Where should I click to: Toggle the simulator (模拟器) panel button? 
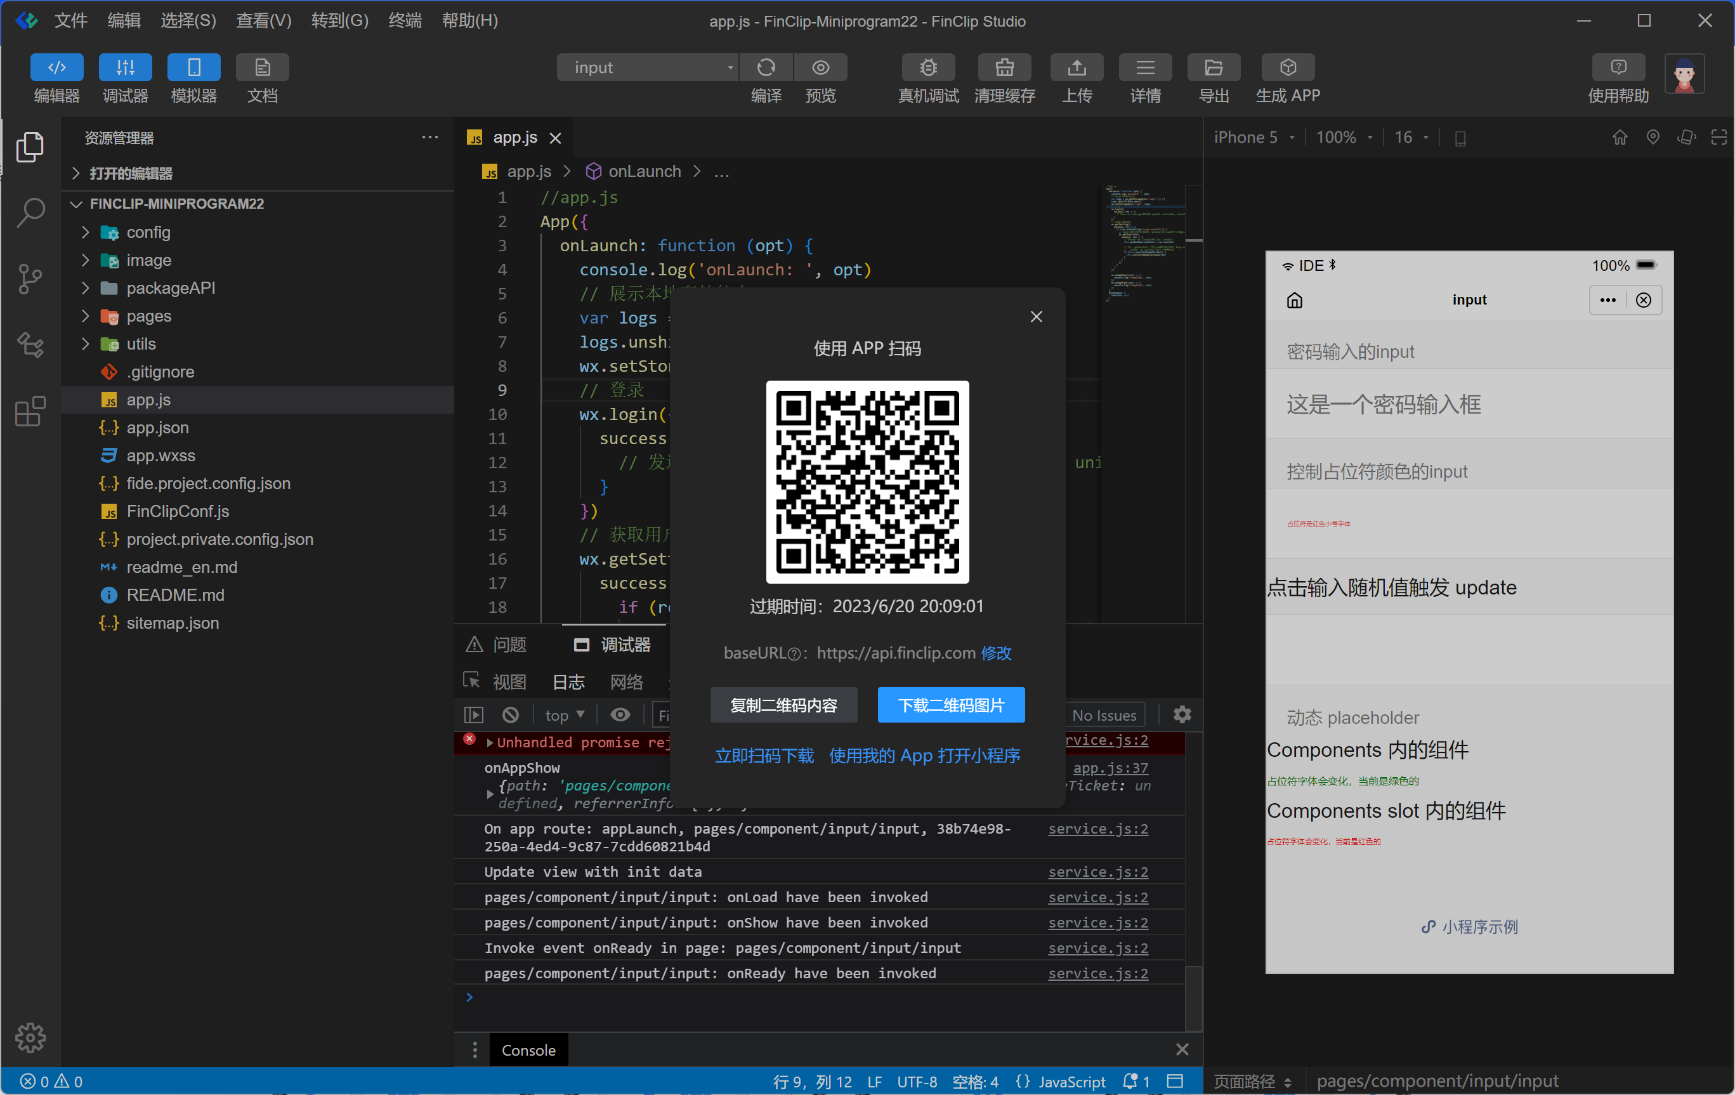[x=193, y=68]
